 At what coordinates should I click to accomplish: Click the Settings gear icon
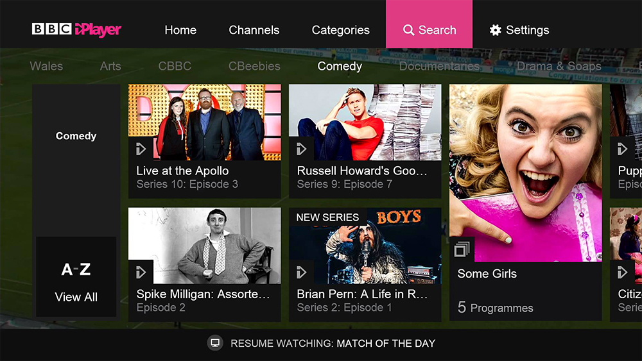[496, 30]
